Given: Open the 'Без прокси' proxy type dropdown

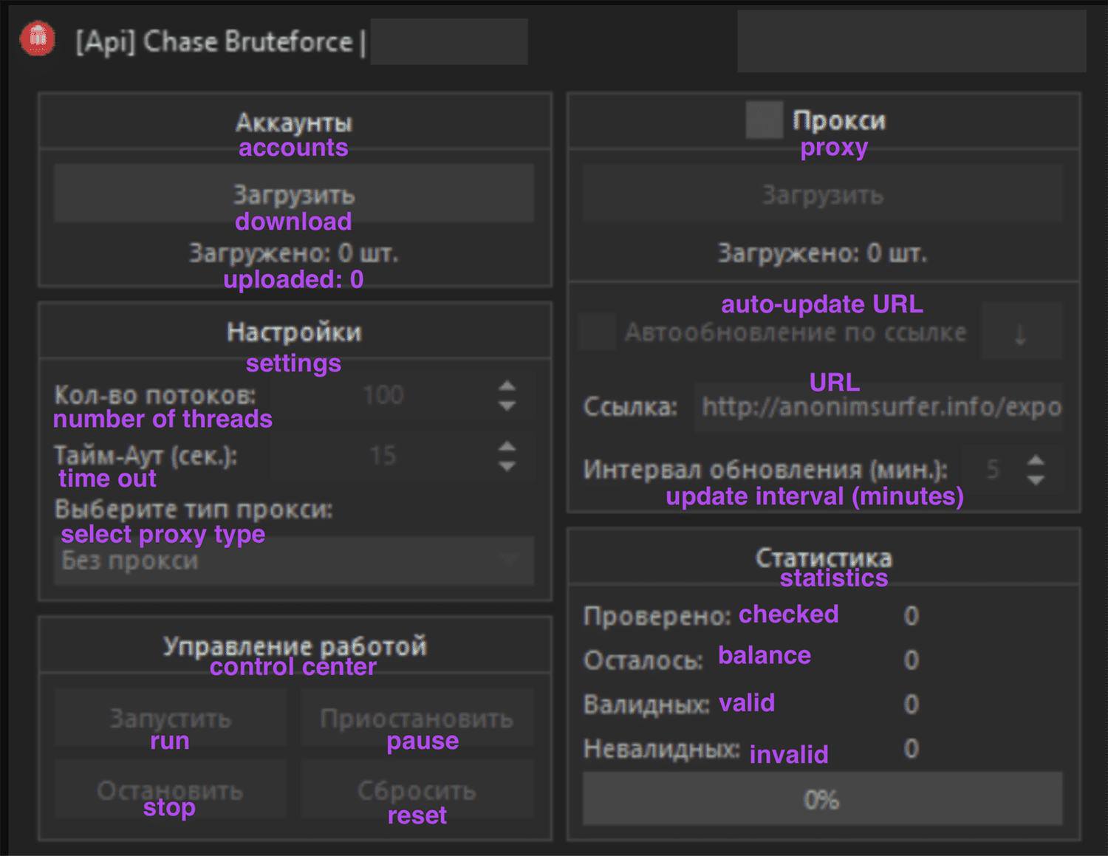Looking at the screenshot, I should pos(293,561).
